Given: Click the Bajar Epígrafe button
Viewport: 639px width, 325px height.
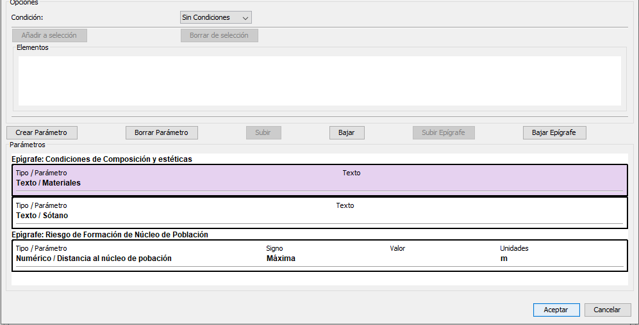Looking at the screenshot, I should coord(554,132).
